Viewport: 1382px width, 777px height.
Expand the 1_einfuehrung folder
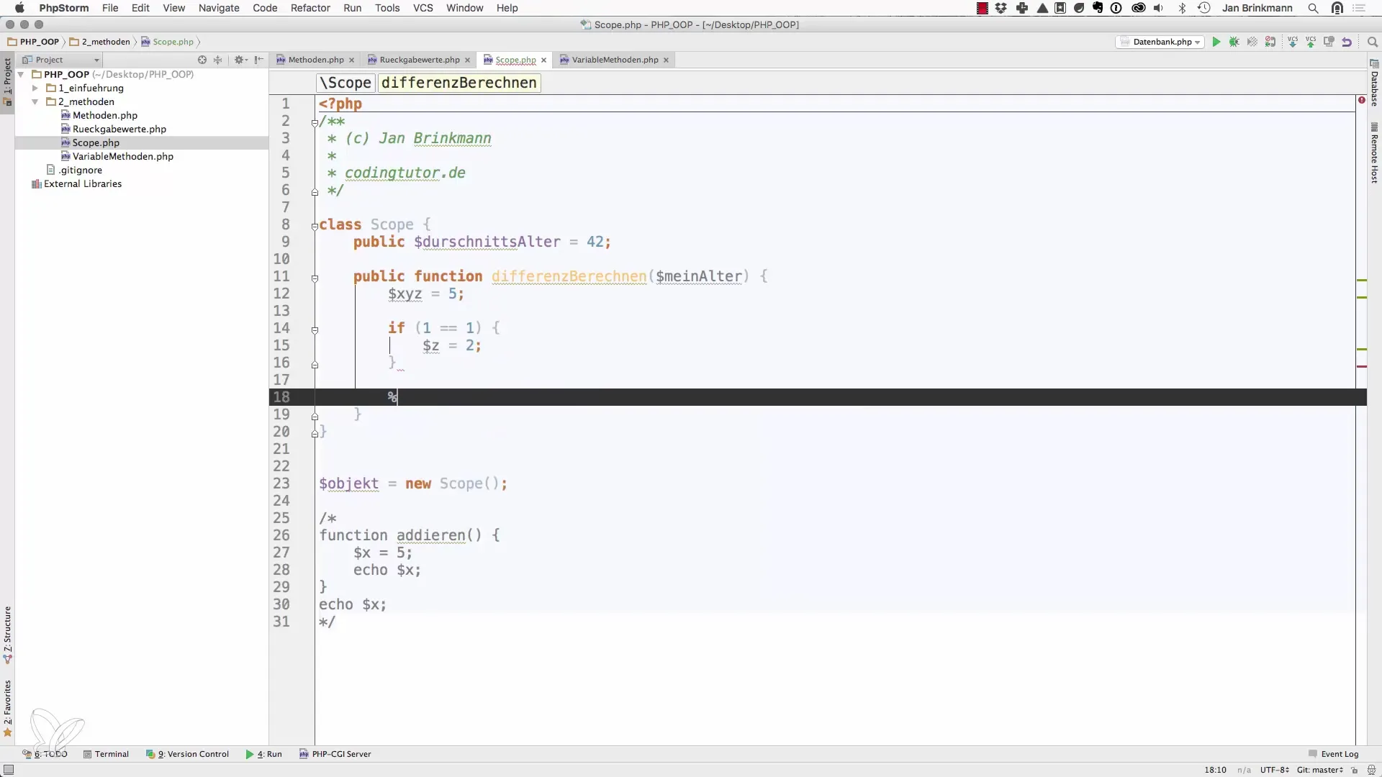click(x=35, y=88)
